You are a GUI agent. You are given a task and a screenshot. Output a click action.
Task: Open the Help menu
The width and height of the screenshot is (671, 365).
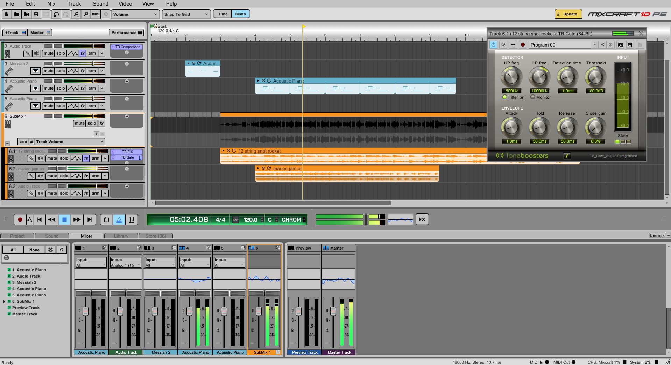click(171, 4)
